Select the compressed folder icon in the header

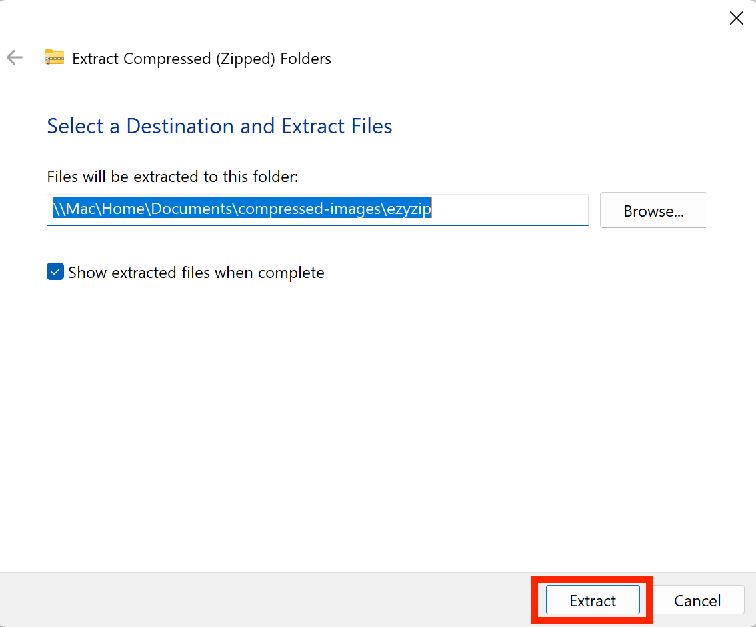54,57
